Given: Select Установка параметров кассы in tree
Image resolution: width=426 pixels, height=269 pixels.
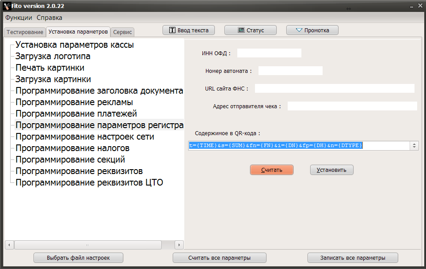Looking at the screenshot, I should point(74,45).
